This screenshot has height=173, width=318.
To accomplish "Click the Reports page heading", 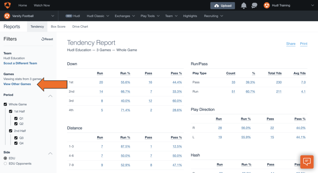I will (12, 26).
